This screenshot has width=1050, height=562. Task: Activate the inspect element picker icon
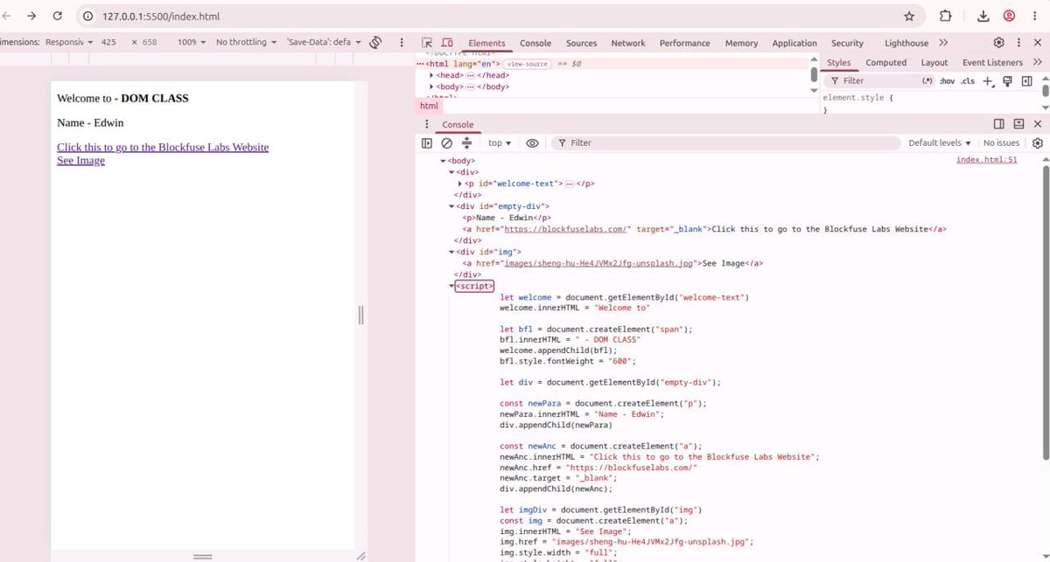coord(427,43)
